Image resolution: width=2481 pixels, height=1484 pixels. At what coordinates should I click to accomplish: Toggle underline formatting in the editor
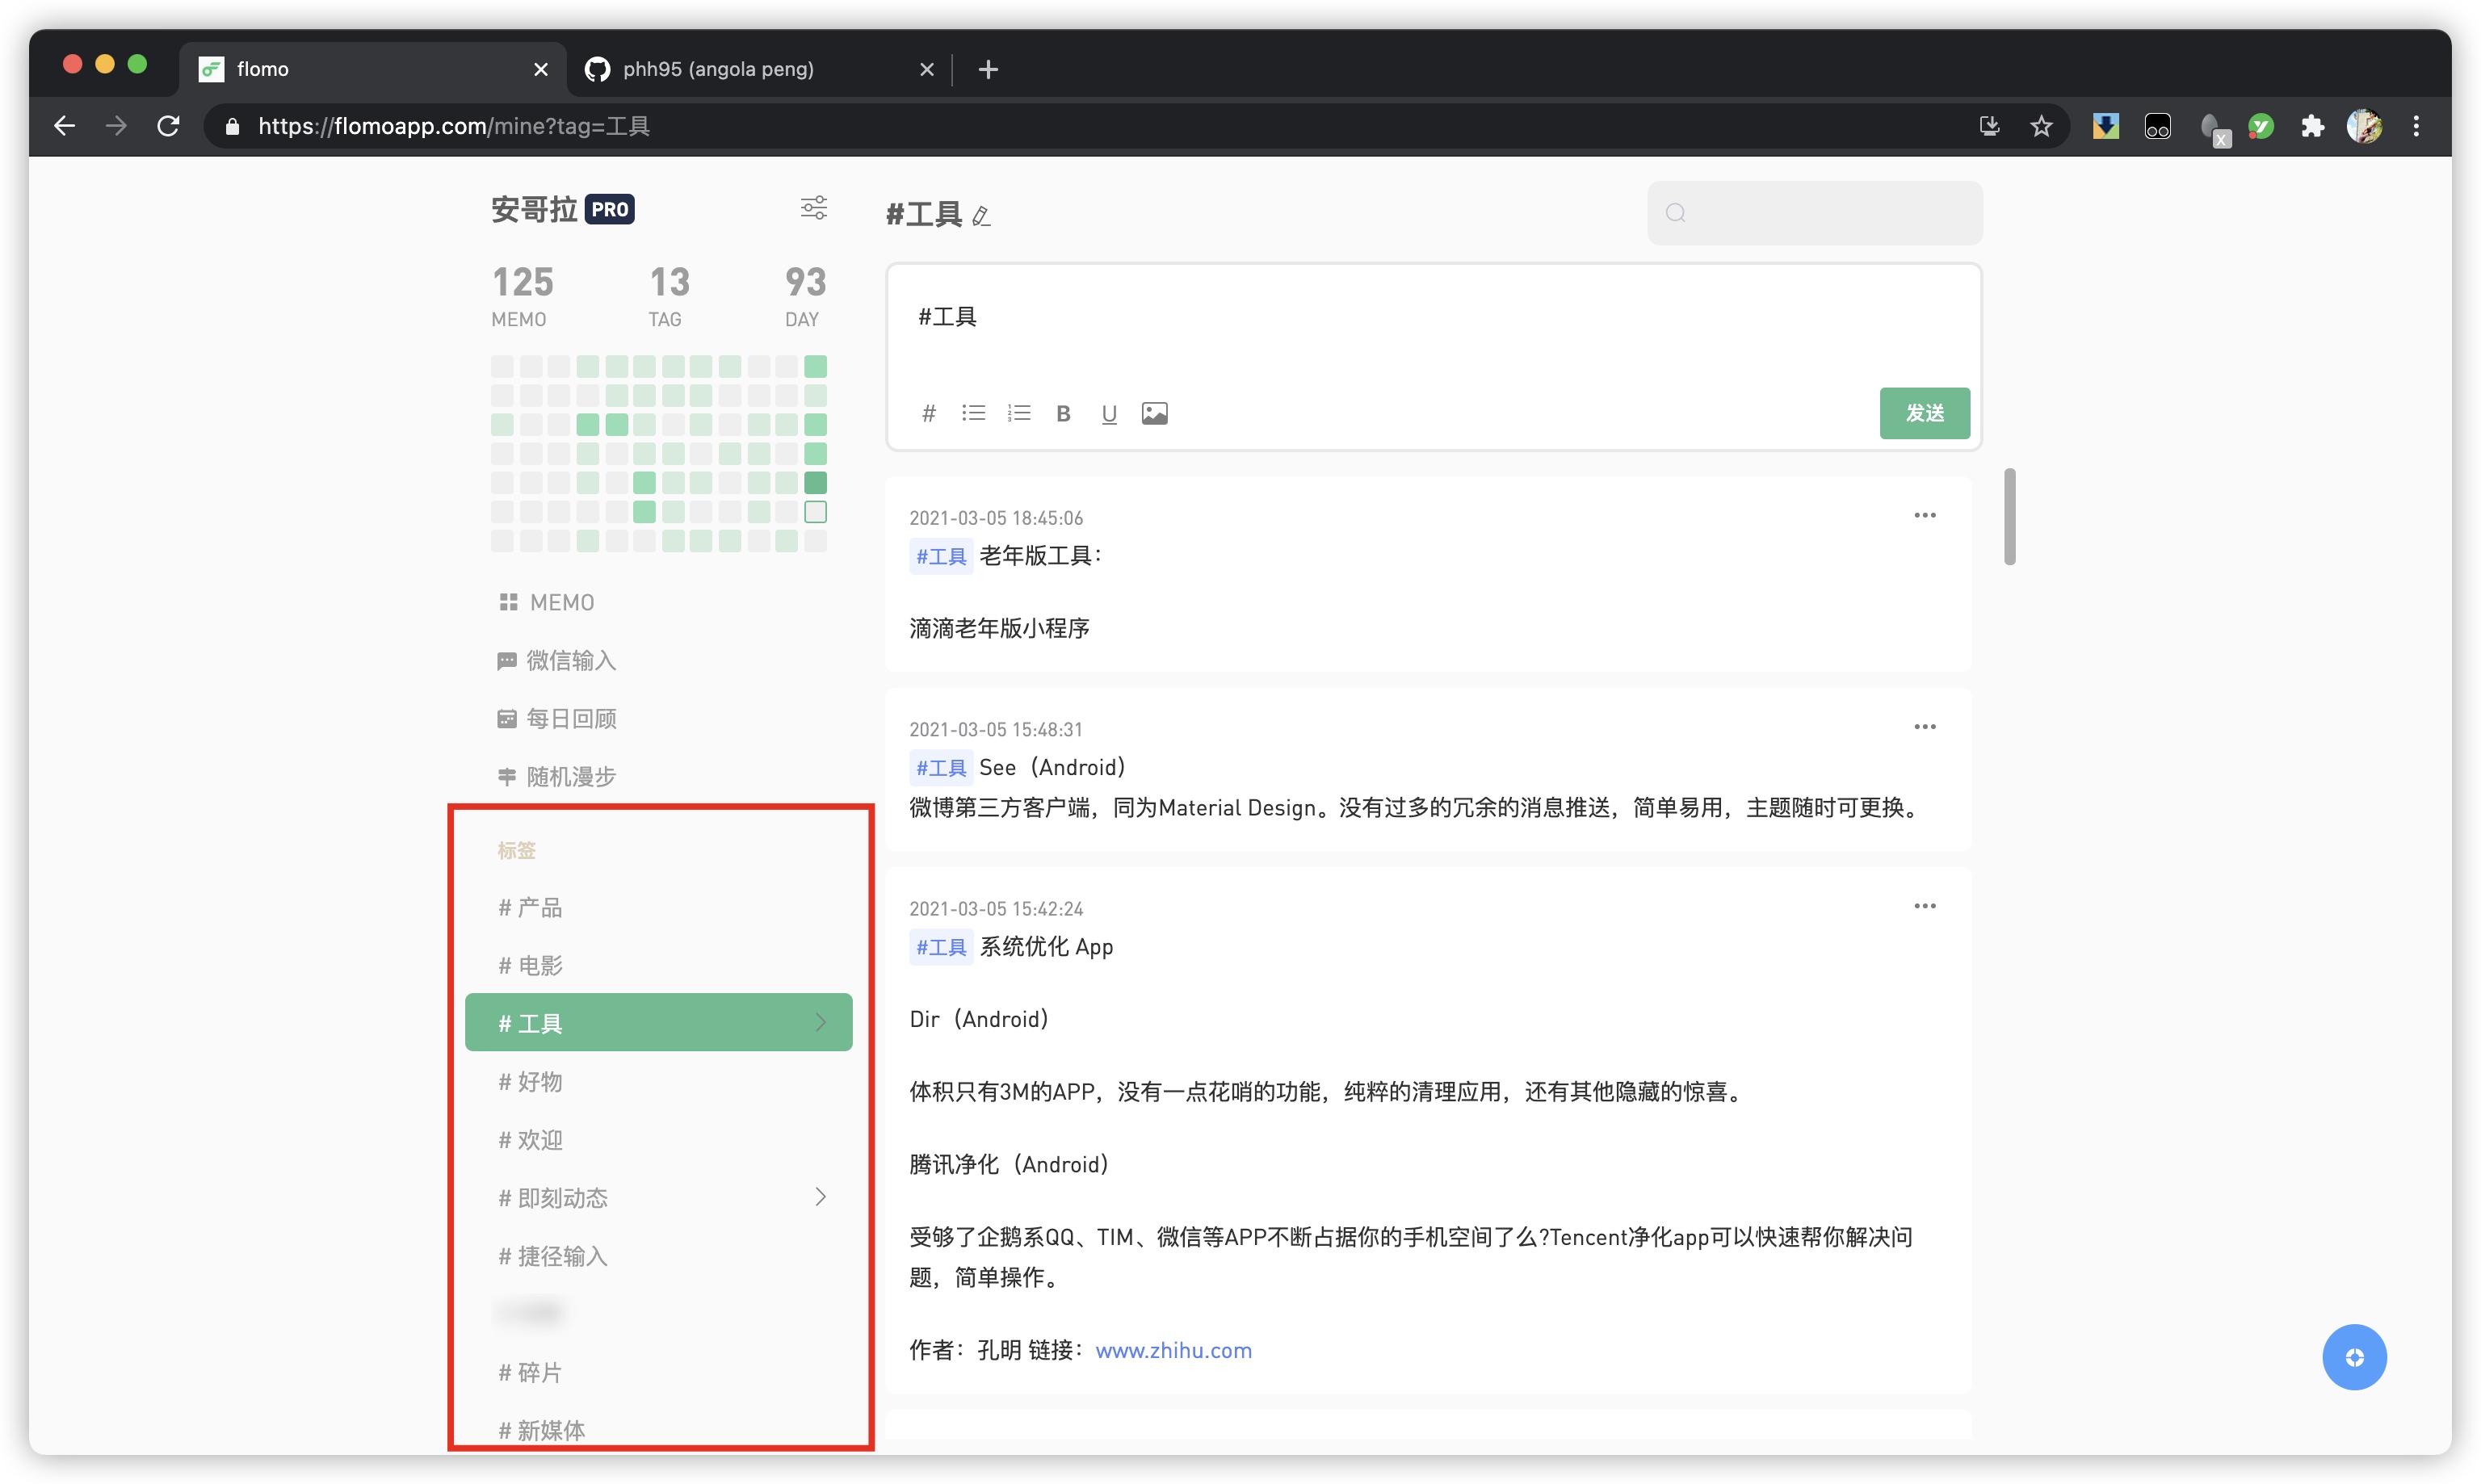tap(1108, 413)
